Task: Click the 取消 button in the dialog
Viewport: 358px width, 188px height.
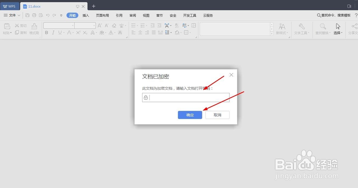Action: click(x=217, y=115)
